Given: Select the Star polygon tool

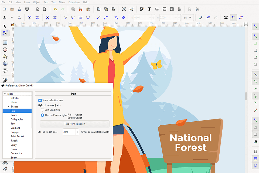Looking at the screenshot, I should pos(5,56).
